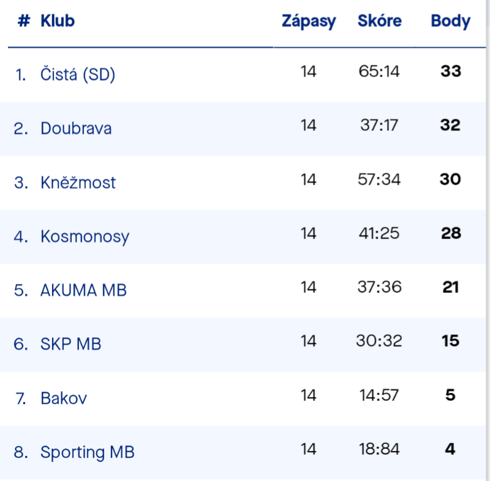Open the Sporting MB team page
The image size is (490, 481).
click(87, 452)
